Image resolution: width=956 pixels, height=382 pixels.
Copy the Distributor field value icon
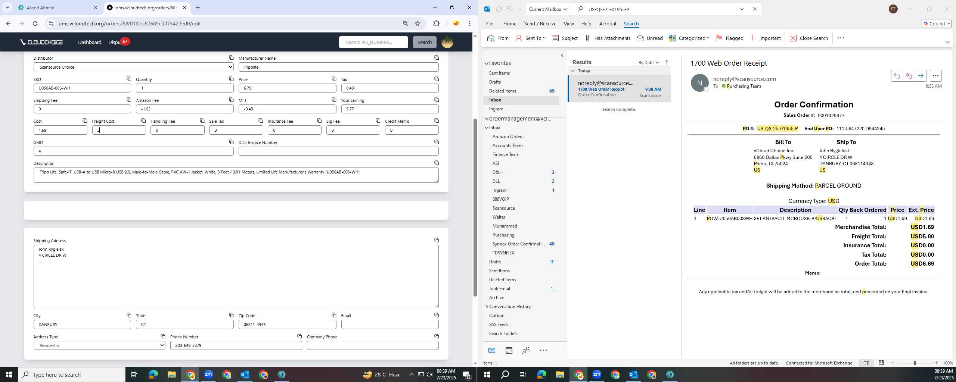point(231,57)
